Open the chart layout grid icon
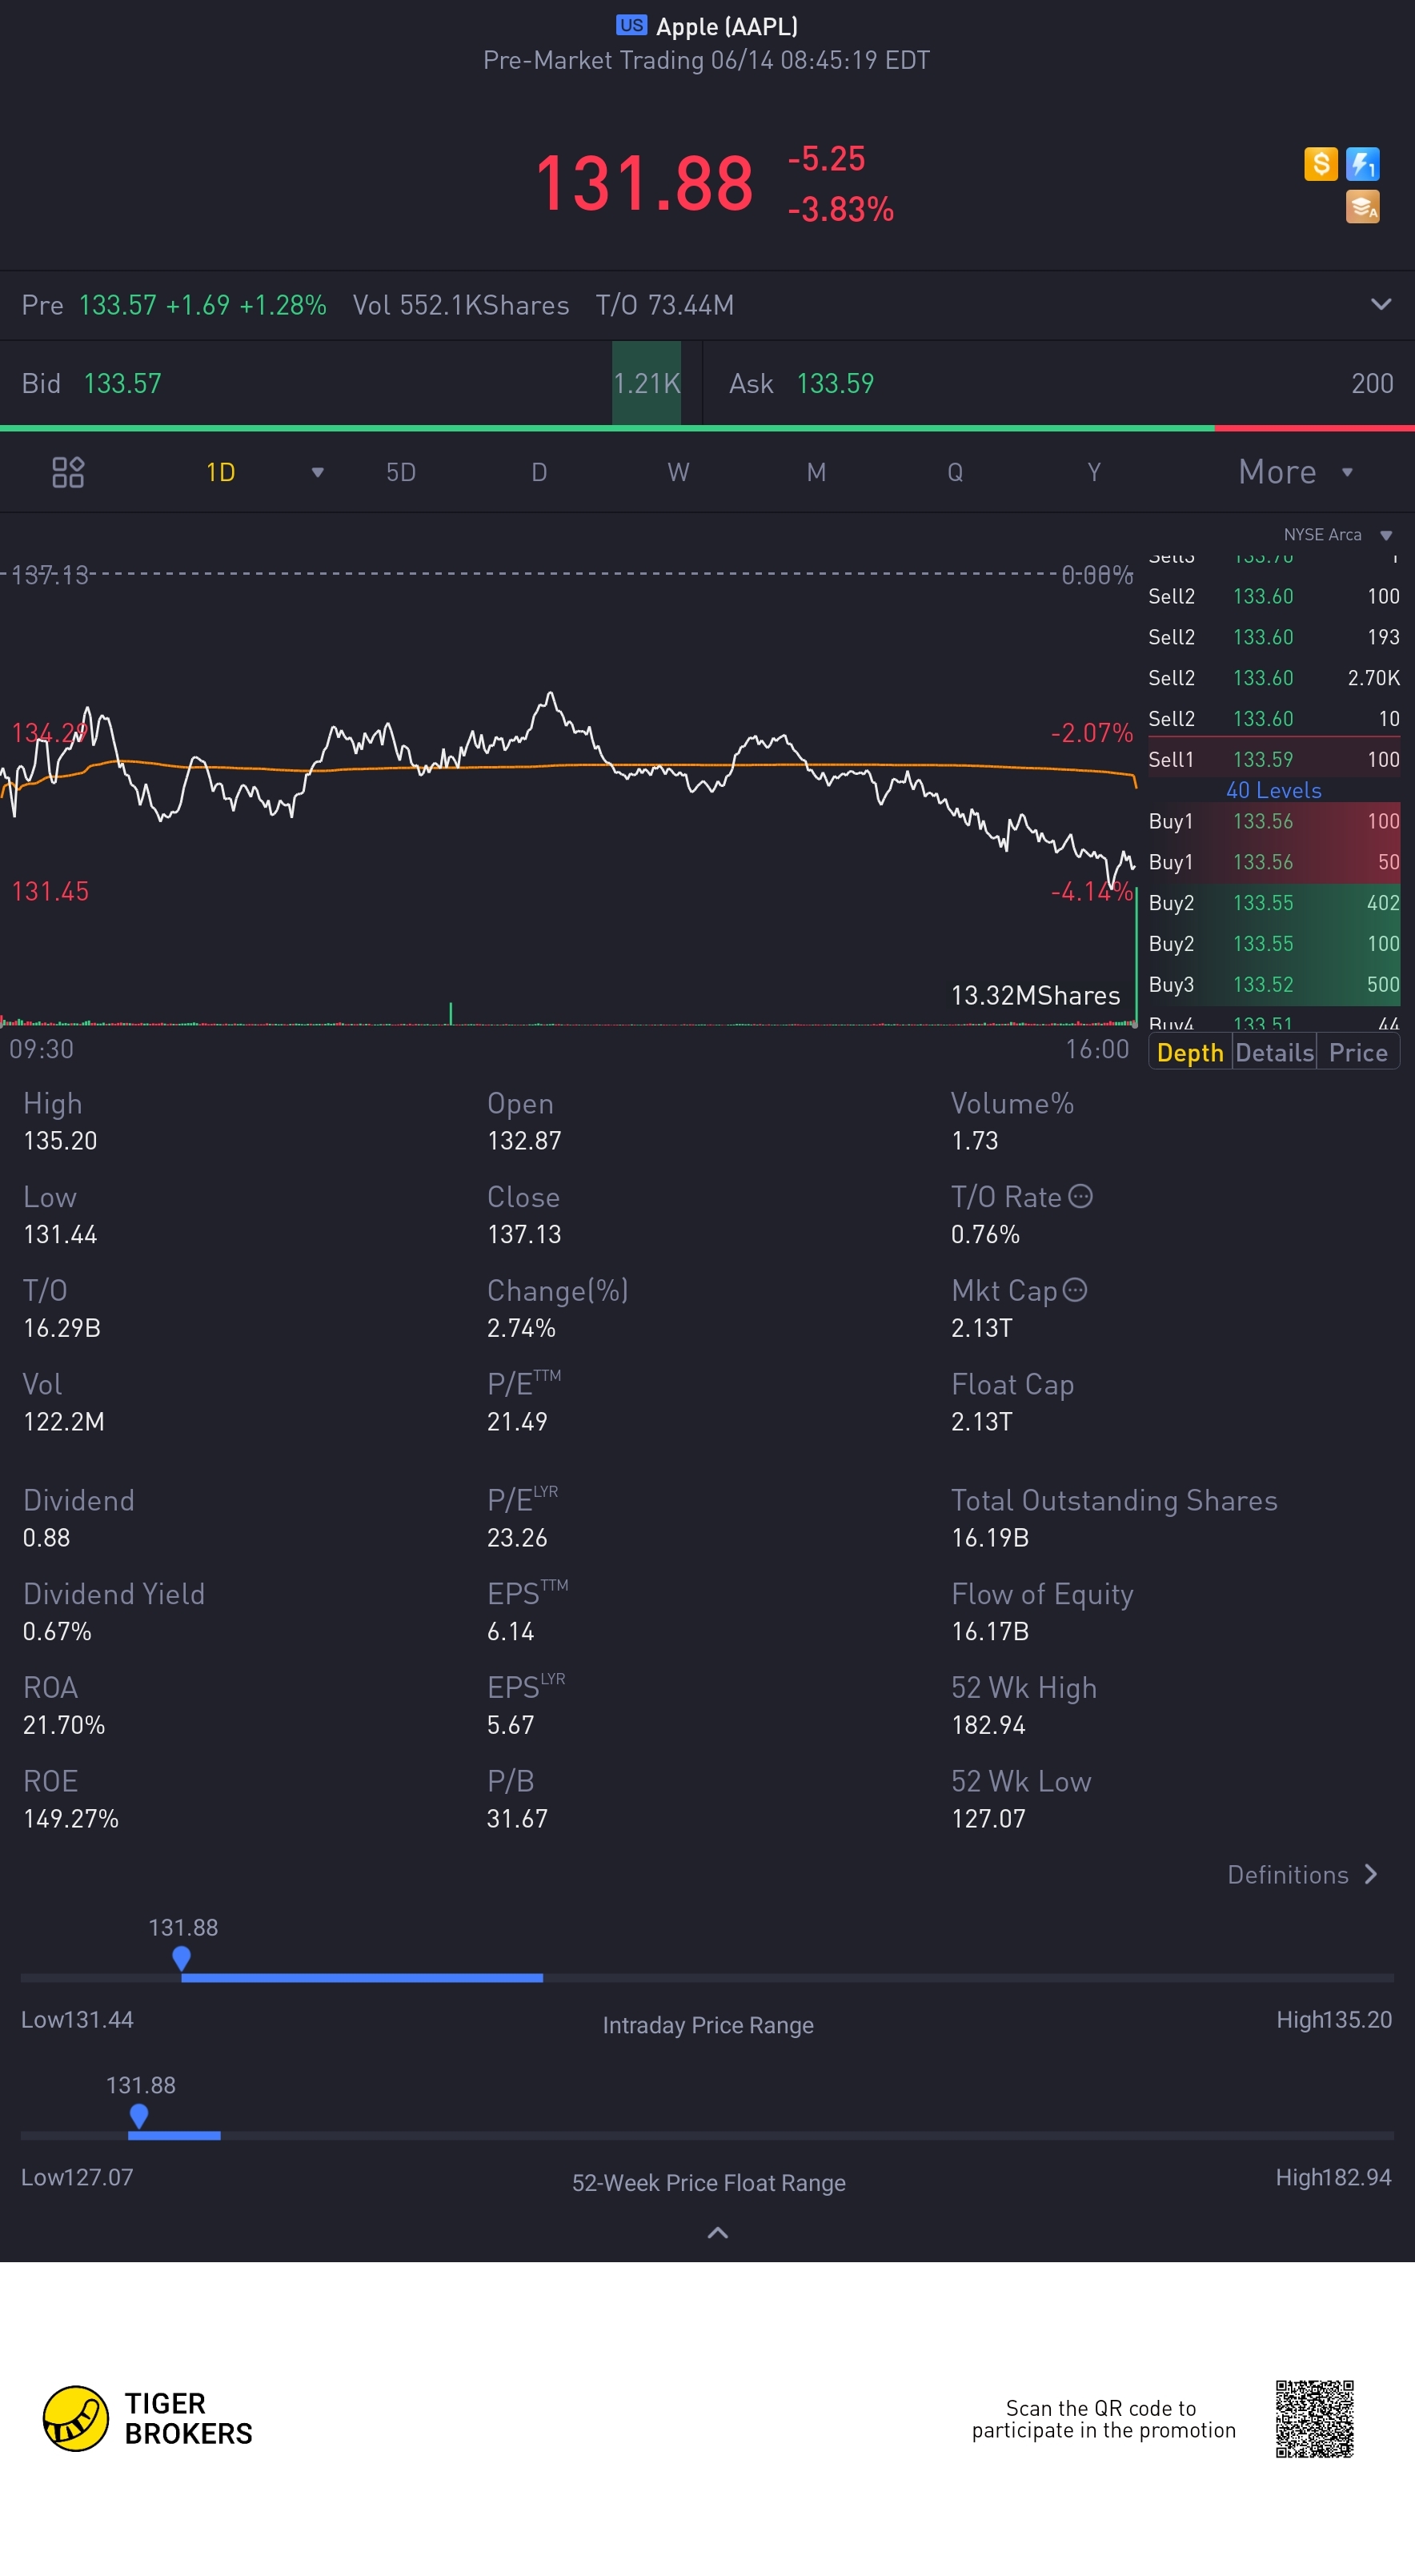The height and width of the screenshot is (2576, 1415). click(x=68, y=472)
